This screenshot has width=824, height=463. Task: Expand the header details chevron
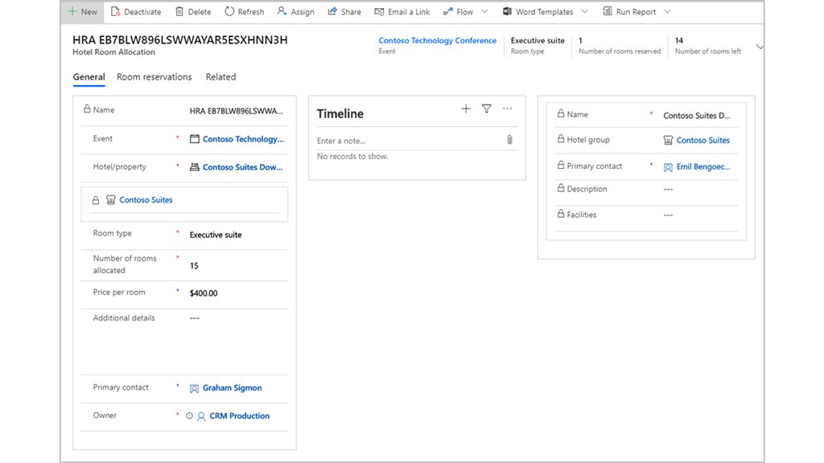[x=760, y=47]
